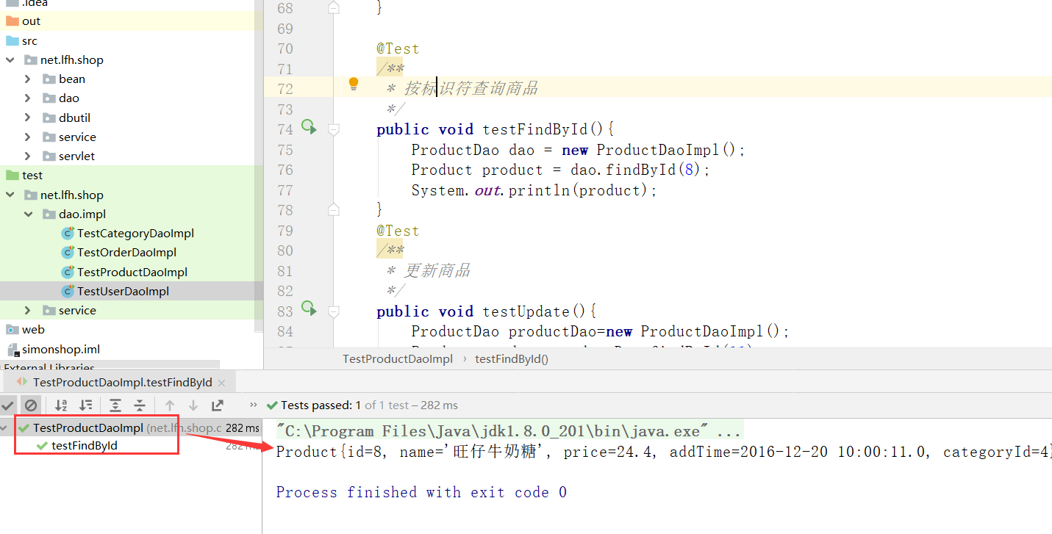
Task: Run testFindById via gutter run icon
Action: [309, 127]
